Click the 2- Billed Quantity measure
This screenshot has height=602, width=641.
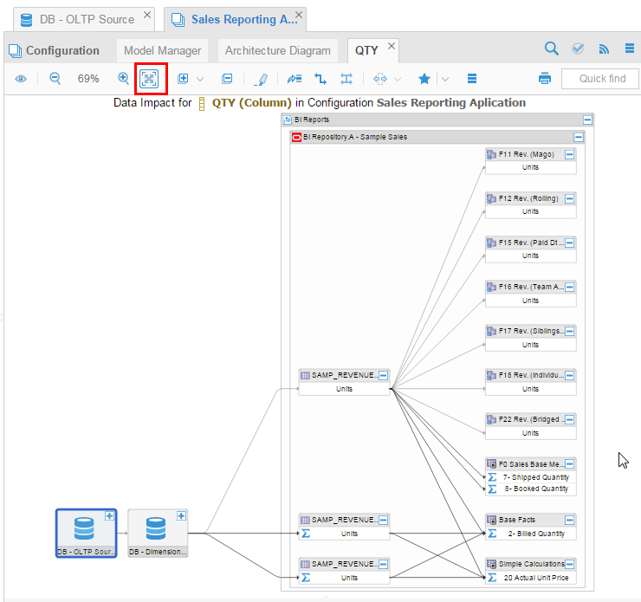pos(531,534)
